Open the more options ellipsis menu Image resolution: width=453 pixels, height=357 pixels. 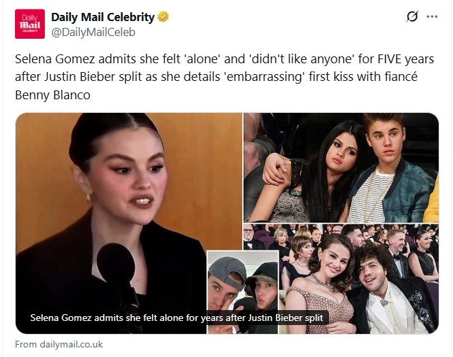(x=432, y=16)
